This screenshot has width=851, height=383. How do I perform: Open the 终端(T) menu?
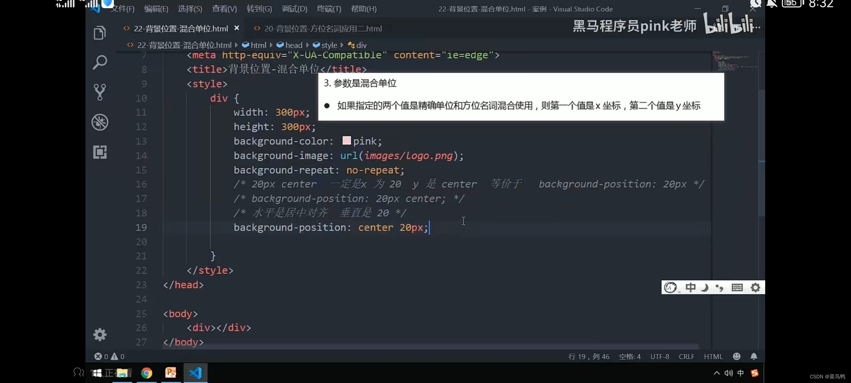point(329,9)
